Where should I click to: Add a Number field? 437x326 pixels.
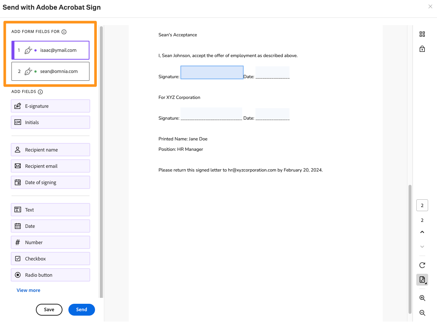pos(50,242)
